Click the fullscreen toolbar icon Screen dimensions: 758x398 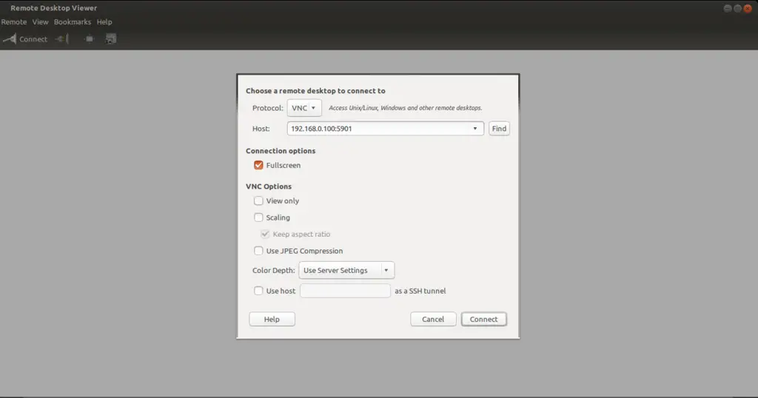click(x=89, y=38)
